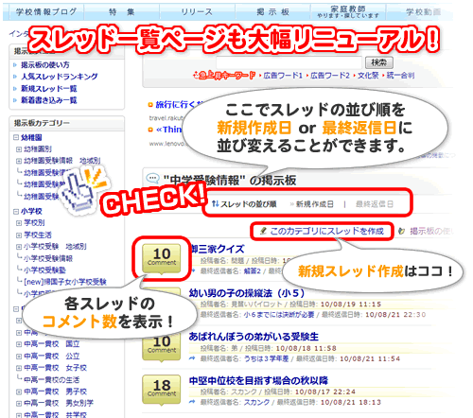Open thread 幼い男の子の操縦法(小5)

point(247,293)
